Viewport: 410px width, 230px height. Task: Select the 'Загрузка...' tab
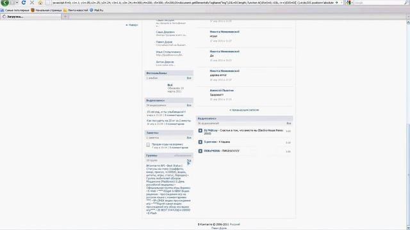(31, 17)
